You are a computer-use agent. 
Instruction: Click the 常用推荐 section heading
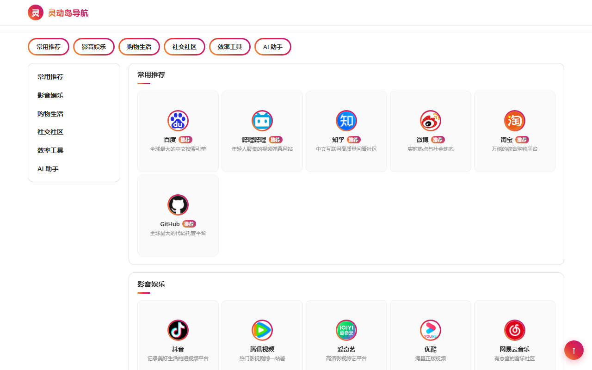151,74
